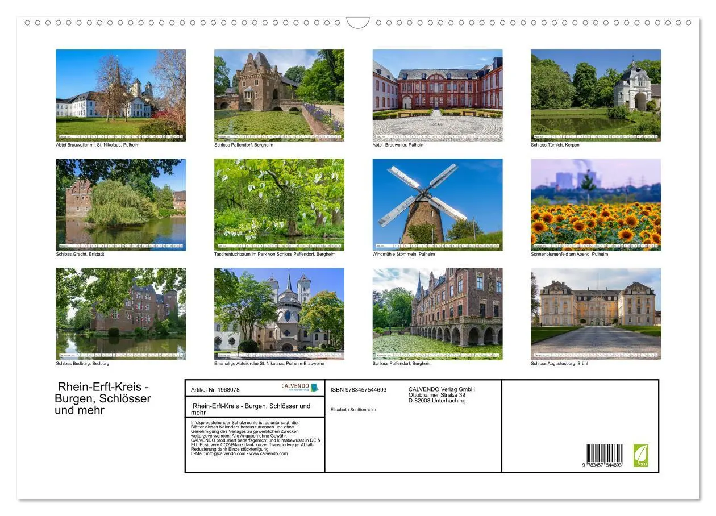Click the 'info@calvendo.com' email address
The height and width of the screenshot is (516, 716).
pyautogui.click(x=225, y=453)
